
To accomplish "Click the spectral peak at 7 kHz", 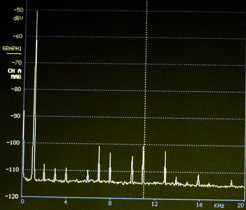I will [99, 164].
